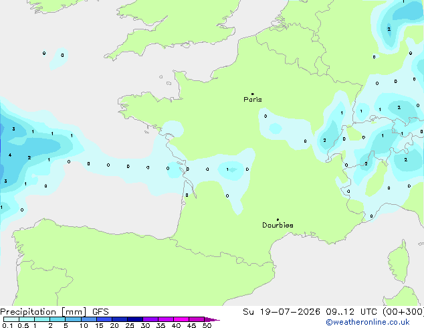Image resolution: width=424 pixels, height=328 pixels.
Task: Click the legend scale label 10
Action: [x=84, y=325]
